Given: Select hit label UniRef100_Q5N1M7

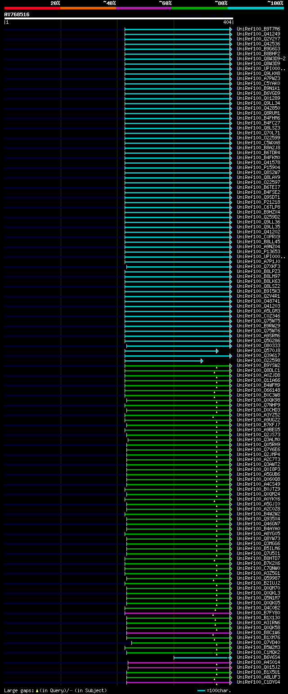Looking at the screenshot, I should 258,598.
